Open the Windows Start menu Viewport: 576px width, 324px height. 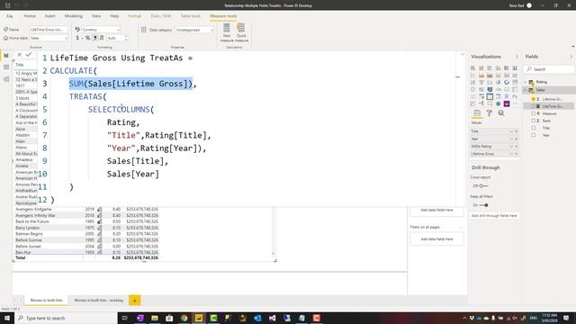coord(7,318)
